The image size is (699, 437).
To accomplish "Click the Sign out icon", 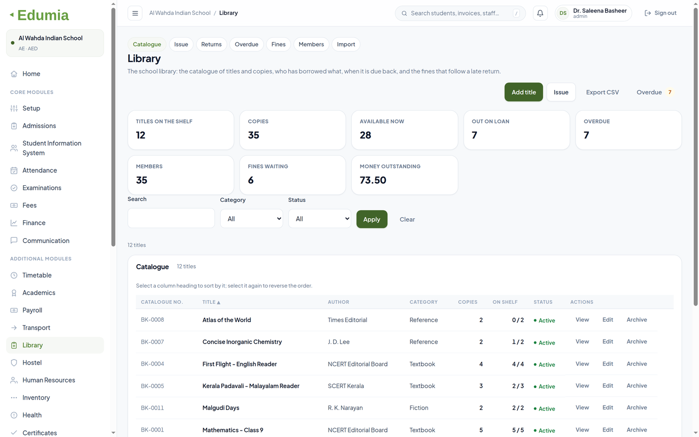I will (648, 13).
